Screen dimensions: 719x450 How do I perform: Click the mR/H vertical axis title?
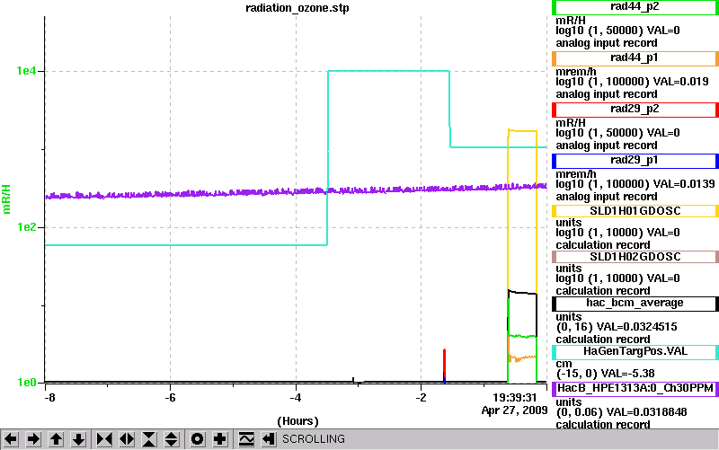coord(6,199)
